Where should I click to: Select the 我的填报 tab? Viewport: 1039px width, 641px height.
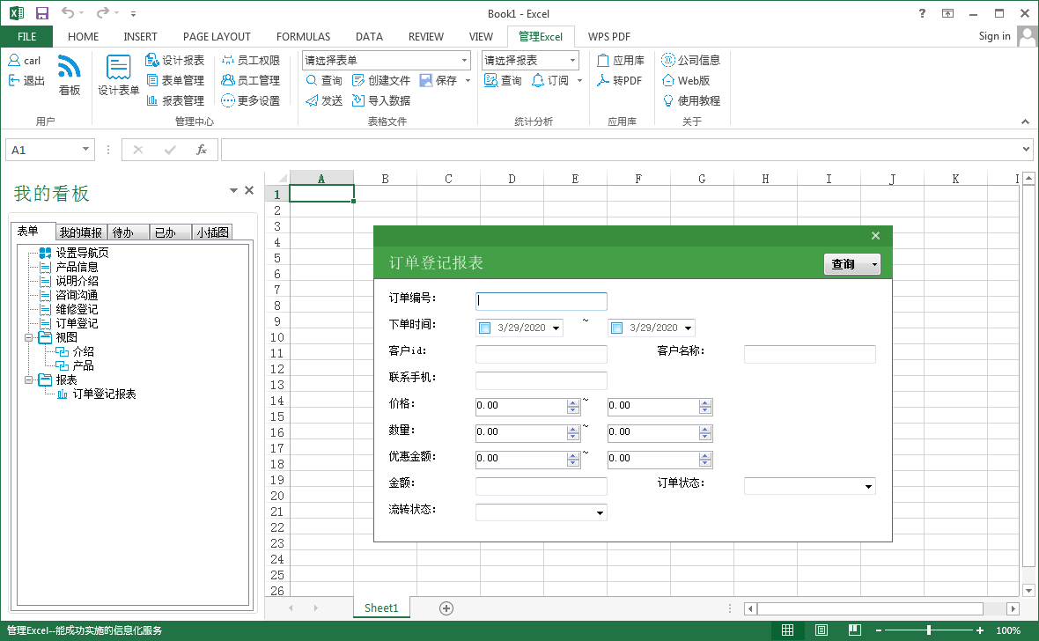81,232
